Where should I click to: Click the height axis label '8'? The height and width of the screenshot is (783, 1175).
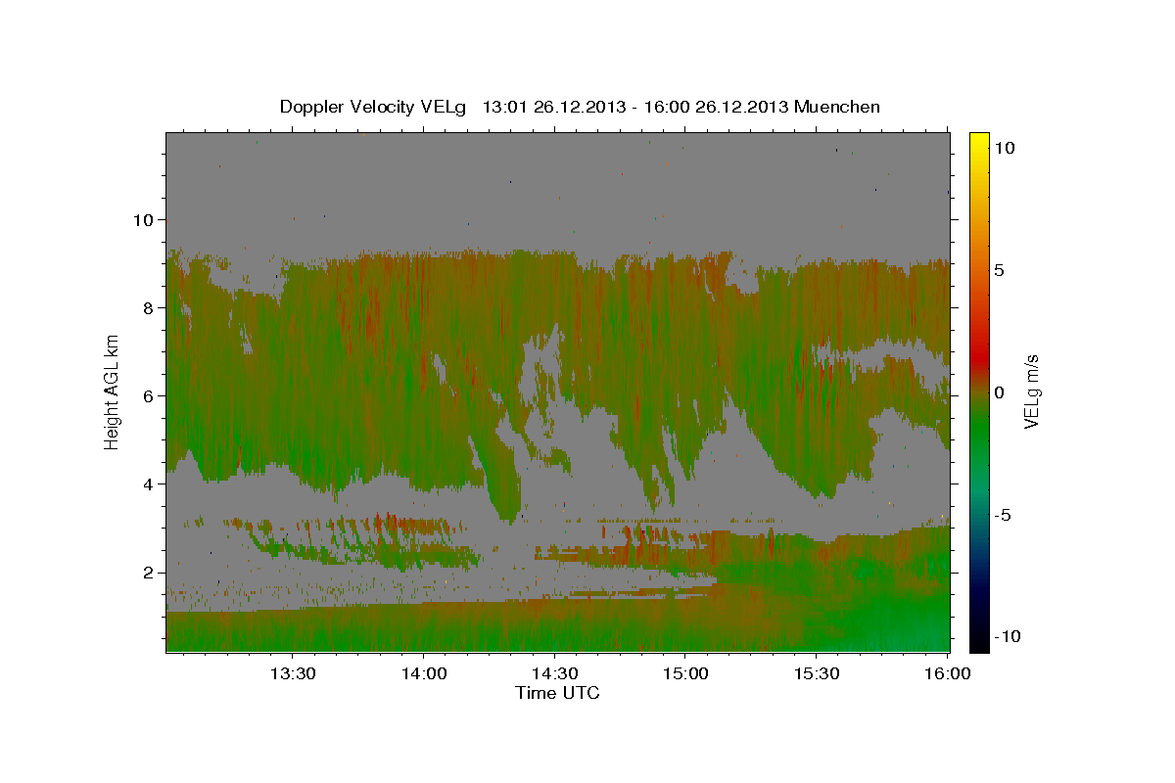[149, 307]
